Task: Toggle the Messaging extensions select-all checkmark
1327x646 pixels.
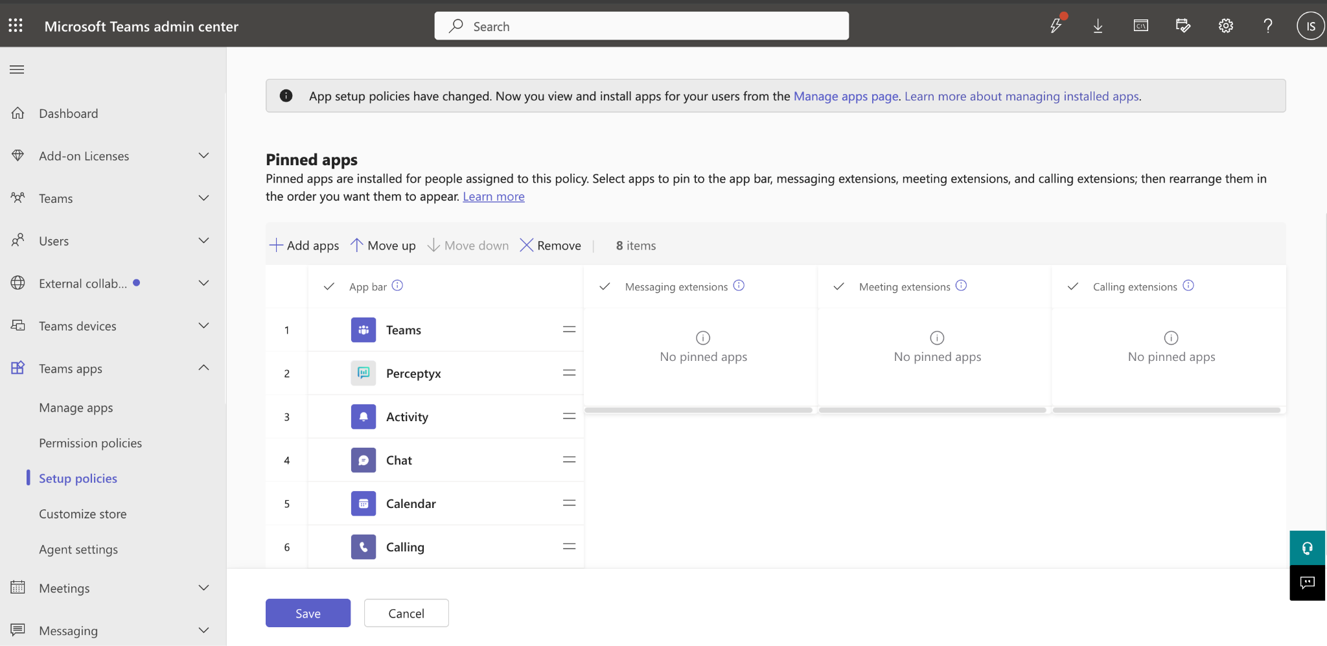Action: click(x=605, y=286)
